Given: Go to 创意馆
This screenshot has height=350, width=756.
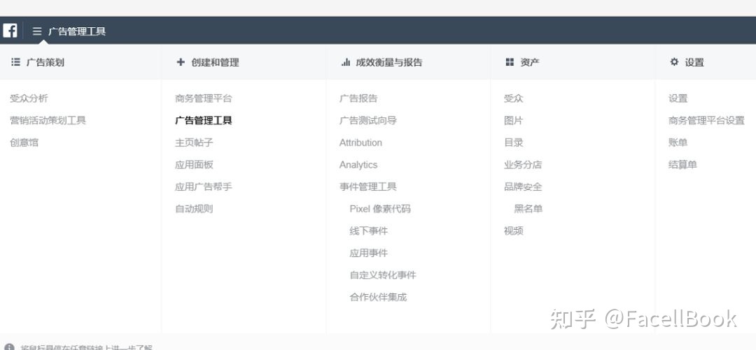Looking at the screenshot, I should tap(24, 143).
